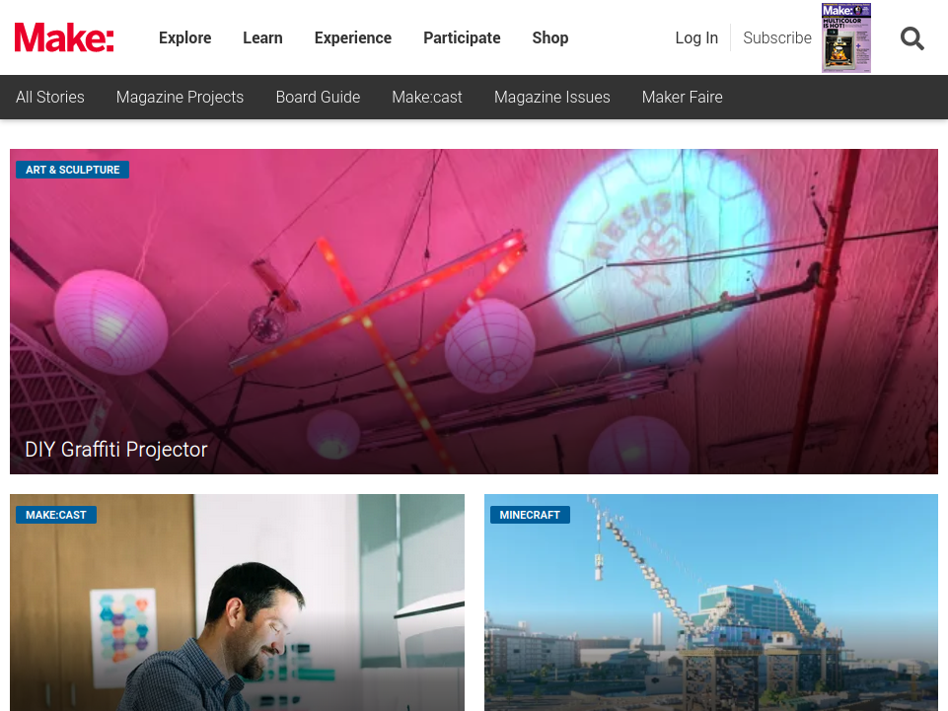Open the Maker Faire section

pos(682,97)
